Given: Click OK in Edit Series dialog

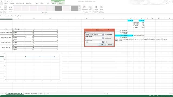Looking at the screenshot, I should pyautogui.click(x=102, y=45).
